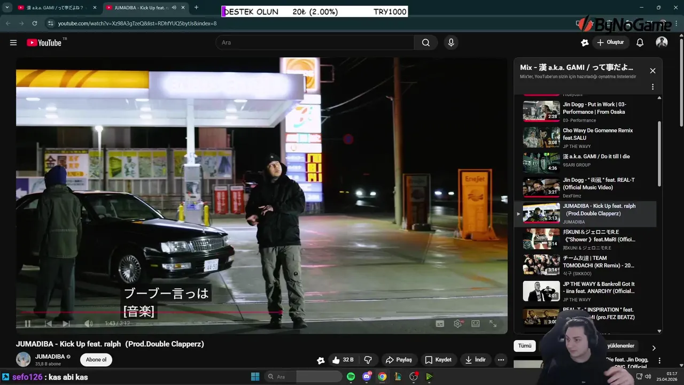Close the first browser tab
The image size is (684, 385).
[x=95, y=7]
